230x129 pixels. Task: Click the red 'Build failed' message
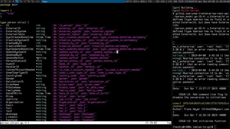point(190,10)
